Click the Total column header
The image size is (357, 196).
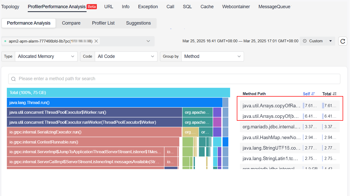coord(327,94)
